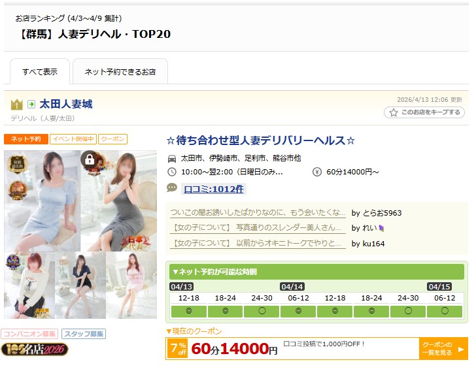476x375 pixels.
Task: Open the スタッフ募集 badge
Action: pyautogui.click(x=84, y=334)
